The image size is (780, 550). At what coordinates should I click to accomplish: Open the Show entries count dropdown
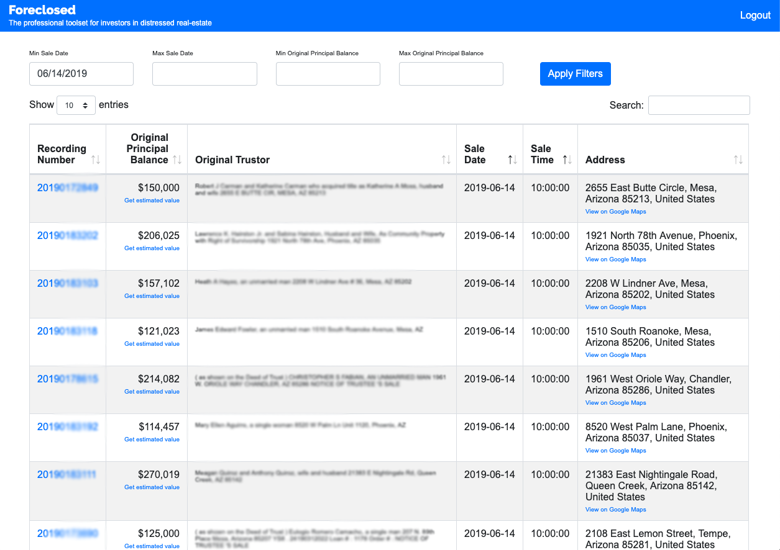(x=76, y=105)
